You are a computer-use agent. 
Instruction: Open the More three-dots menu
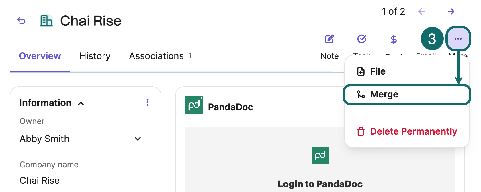coord(458,39)
